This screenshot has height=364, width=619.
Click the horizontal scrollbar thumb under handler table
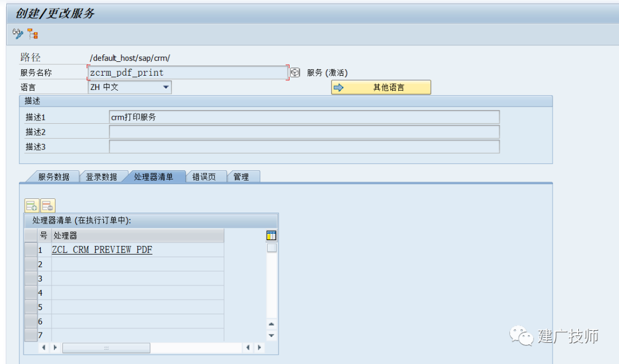(106, 348)
